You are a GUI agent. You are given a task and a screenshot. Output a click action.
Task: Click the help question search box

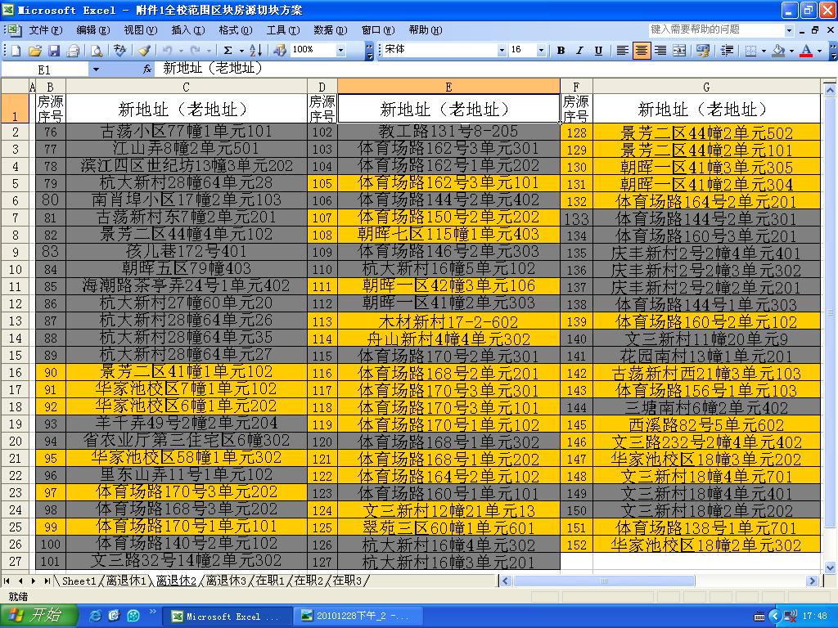(716, 30)
